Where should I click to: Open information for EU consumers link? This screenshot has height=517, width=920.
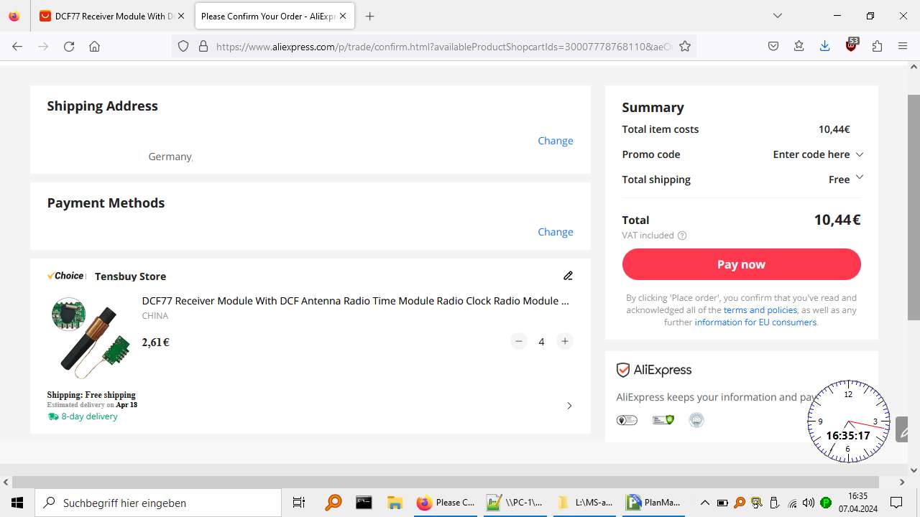pyautogui.click(x=755, y=322)
